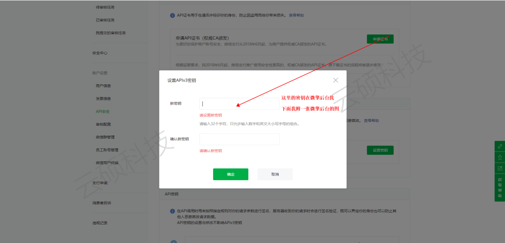Open 员工账号管理 in the sidebar

[107, 150]
